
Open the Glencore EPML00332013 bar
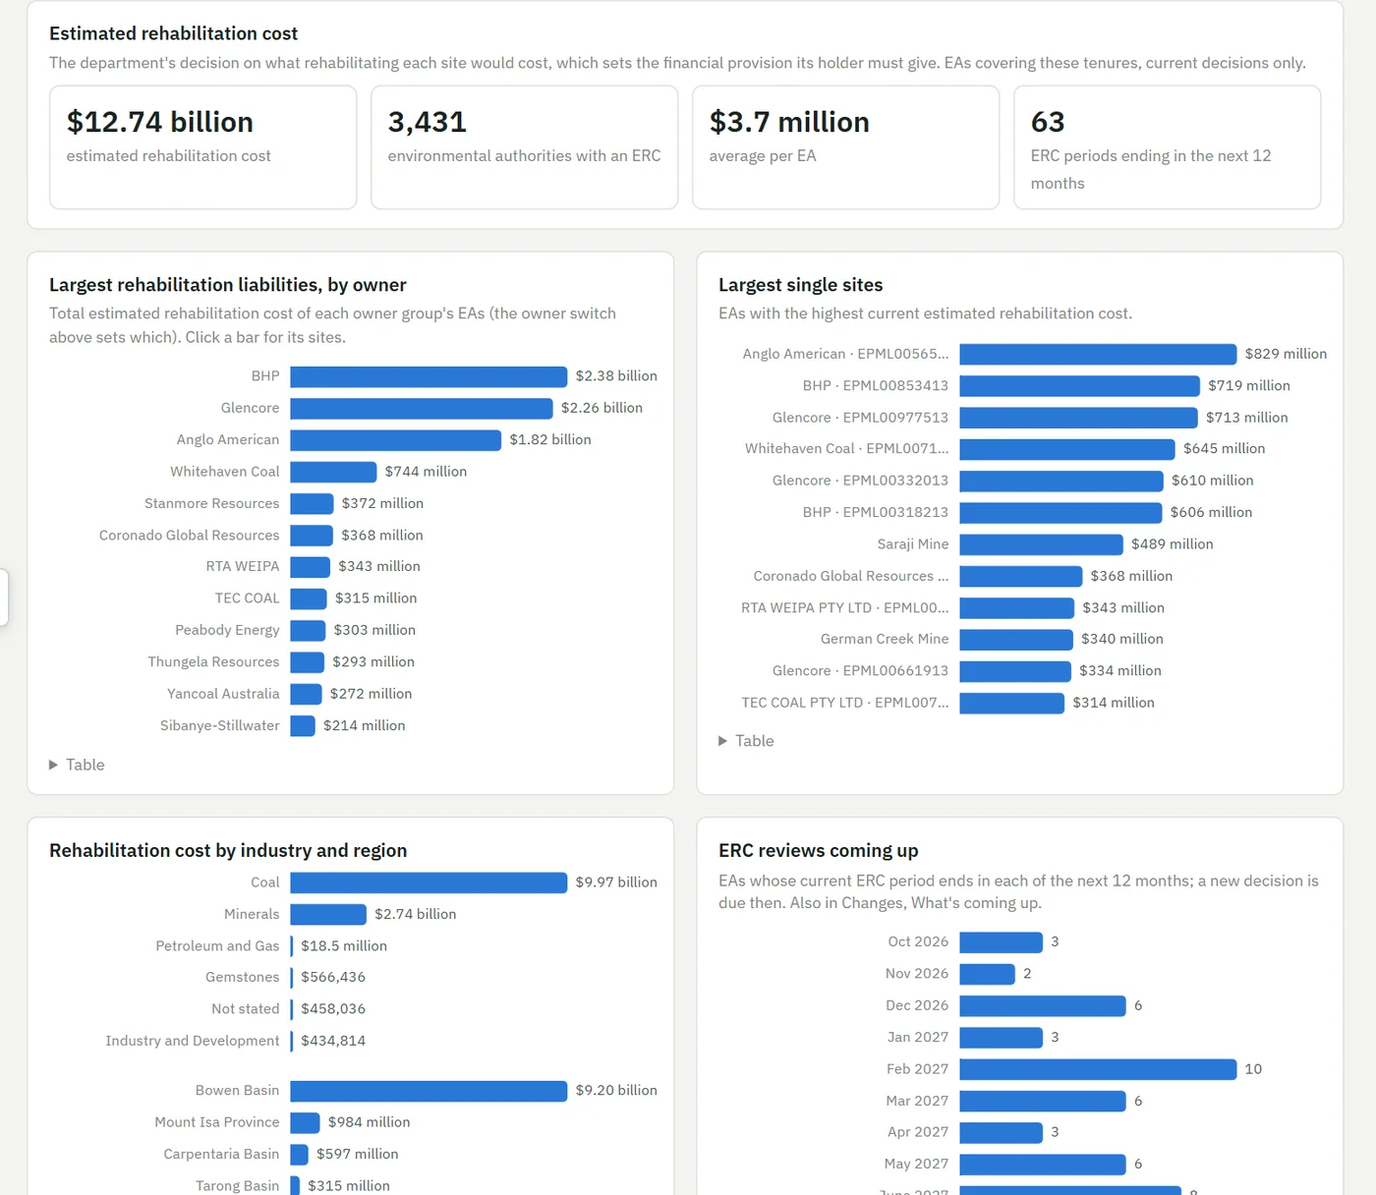(x=1061, y=481)
